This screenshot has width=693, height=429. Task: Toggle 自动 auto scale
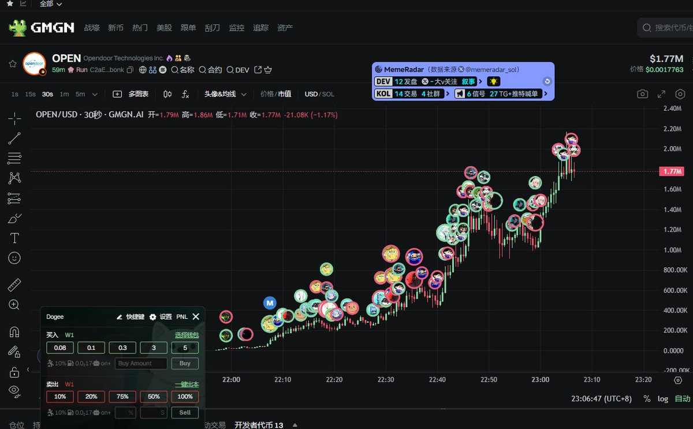coord(682,399)
